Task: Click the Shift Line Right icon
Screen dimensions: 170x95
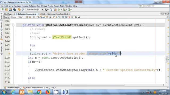Action: click(66, 17)
